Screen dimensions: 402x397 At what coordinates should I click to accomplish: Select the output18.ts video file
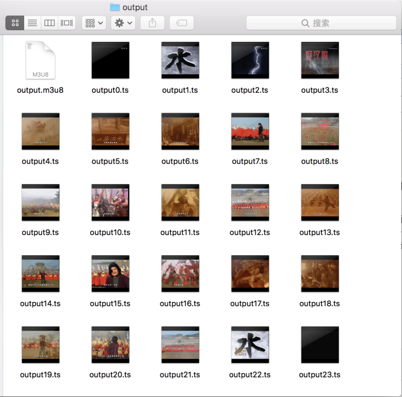pyautogui.click(x=319, y=274)
